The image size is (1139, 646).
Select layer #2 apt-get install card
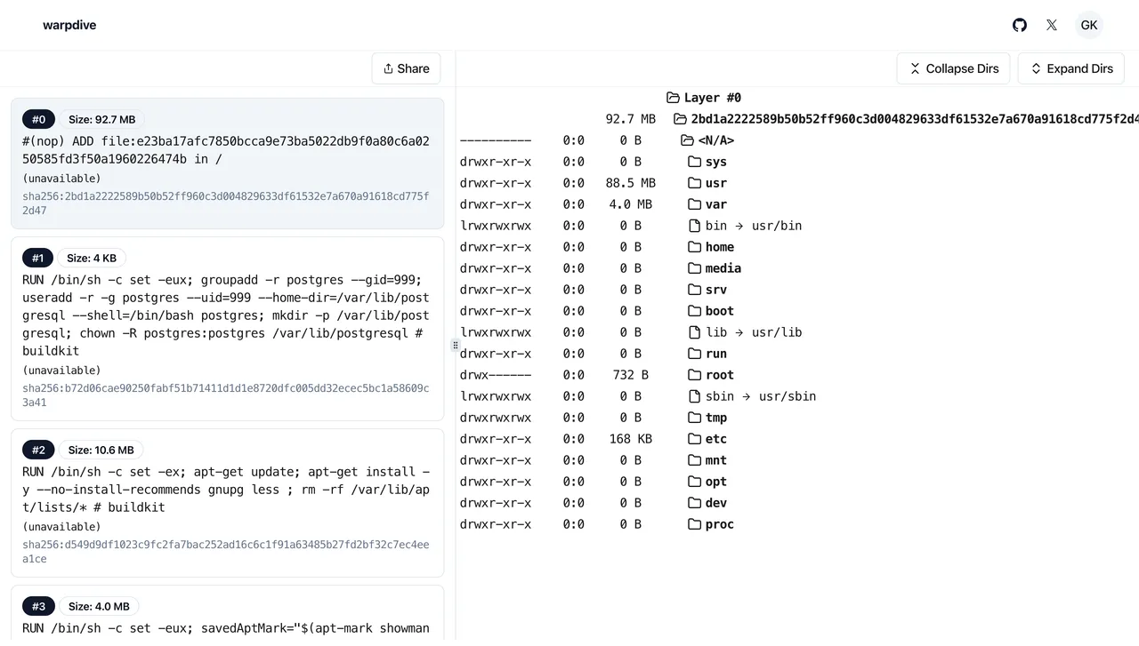227,502
